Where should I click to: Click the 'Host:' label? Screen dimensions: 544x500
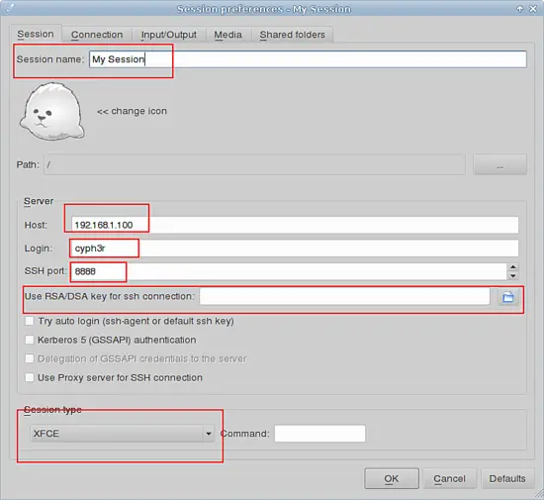(x=36, y=225)
